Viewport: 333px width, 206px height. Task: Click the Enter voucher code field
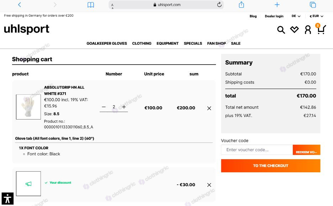257,150
